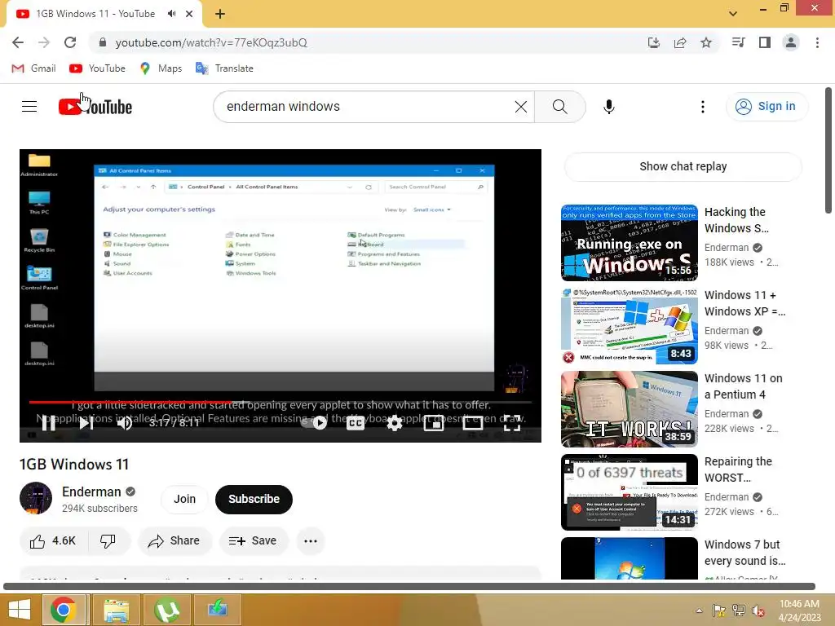Open the Enderman channel name link

[91, 492]
